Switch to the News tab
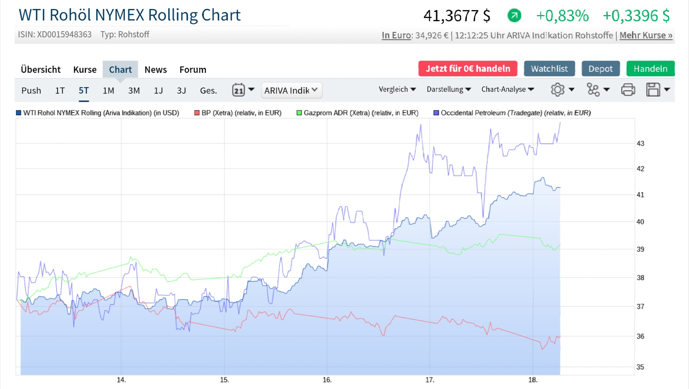The image size is (689, 389). point(155,69)
